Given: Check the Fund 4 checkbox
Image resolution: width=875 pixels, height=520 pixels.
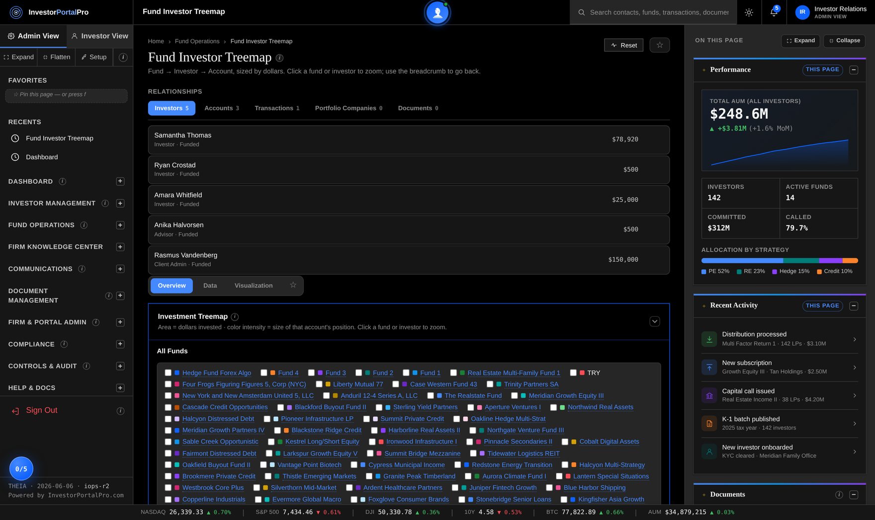Looking at the screenshot, I should [264, 372].
